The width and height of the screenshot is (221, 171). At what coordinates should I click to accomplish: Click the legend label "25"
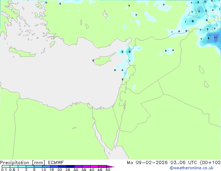pyautogui.click(x=68, y=170)
